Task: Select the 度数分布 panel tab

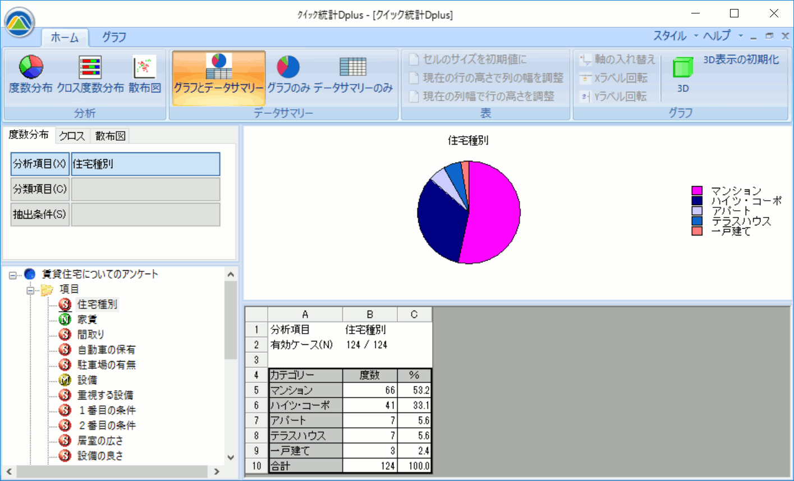Action: pyautogui.click(x=29, y=135)
